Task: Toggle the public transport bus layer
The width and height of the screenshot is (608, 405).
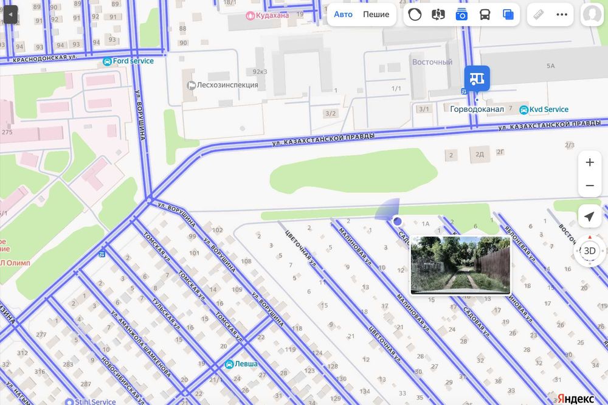Action: (485, 15)
